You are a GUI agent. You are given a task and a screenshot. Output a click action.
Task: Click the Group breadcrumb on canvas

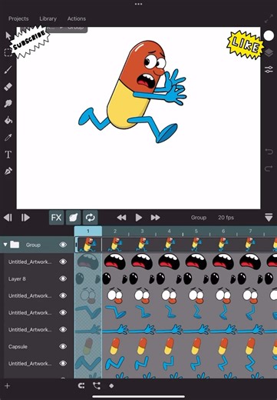click(76, 28)
